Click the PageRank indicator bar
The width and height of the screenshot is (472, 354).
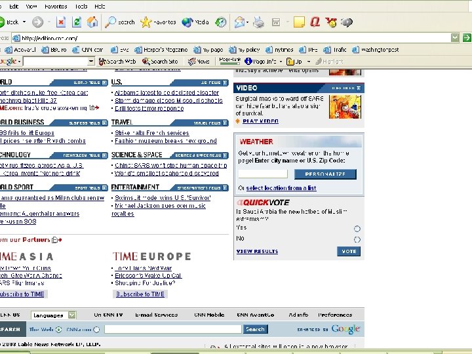click(230, 60)
